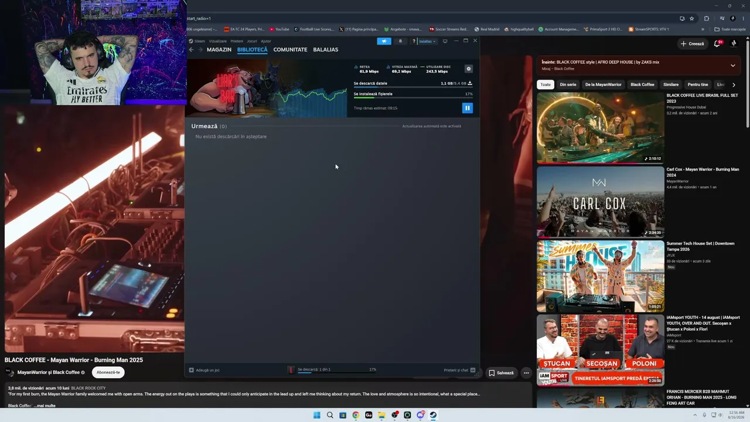Switch to the MAGAZIN tab
Screen dimensions: 750x422
pyautogui.click(x=219, y=50)
